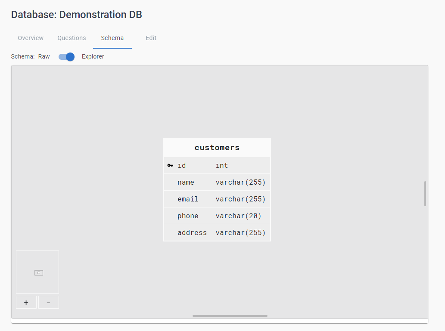
Task: Click the email column row
Action: pos(217,199)
